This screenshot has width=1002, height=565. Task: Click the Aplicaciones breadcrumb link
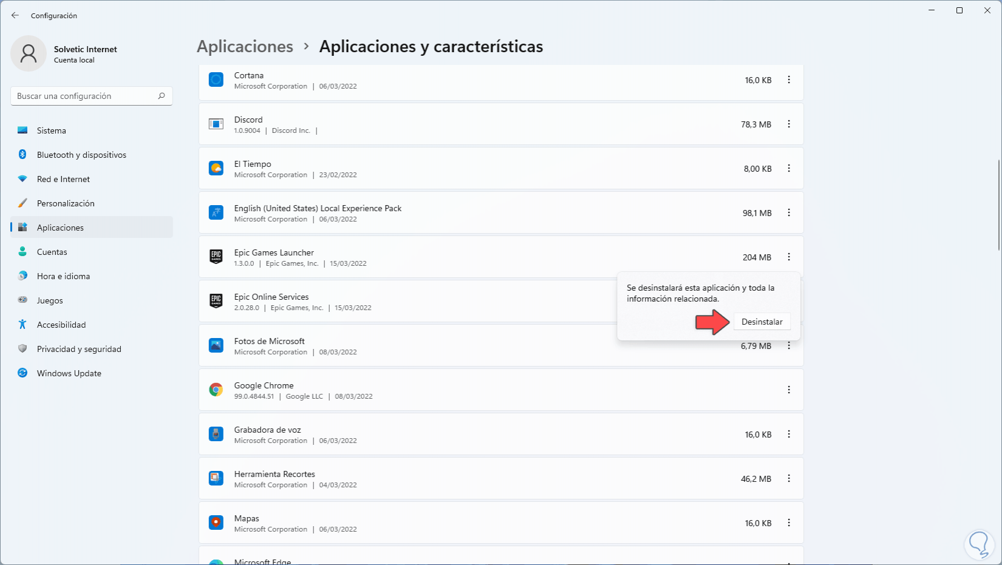(x=245, y=47)
